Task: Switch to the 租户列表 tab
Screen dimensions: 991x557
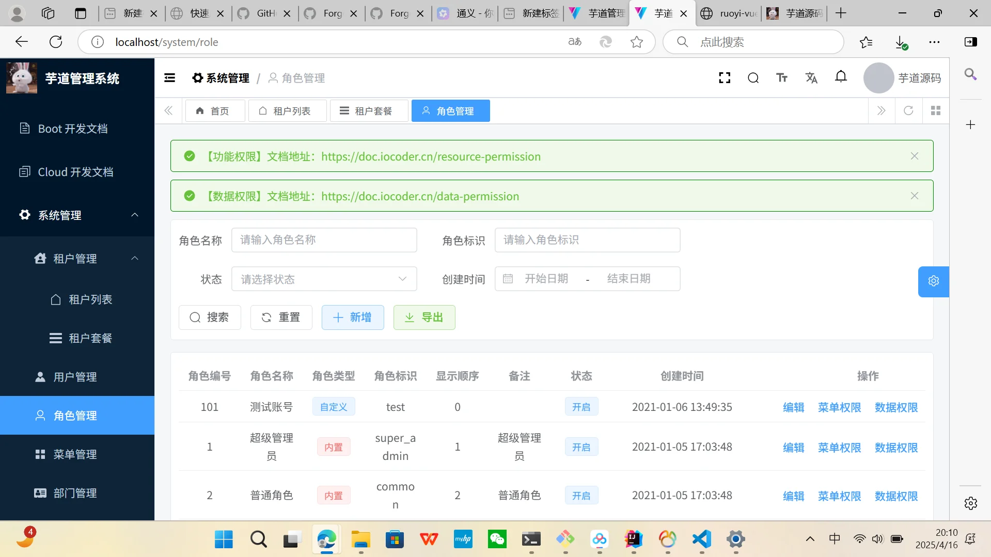Action: 287,110
